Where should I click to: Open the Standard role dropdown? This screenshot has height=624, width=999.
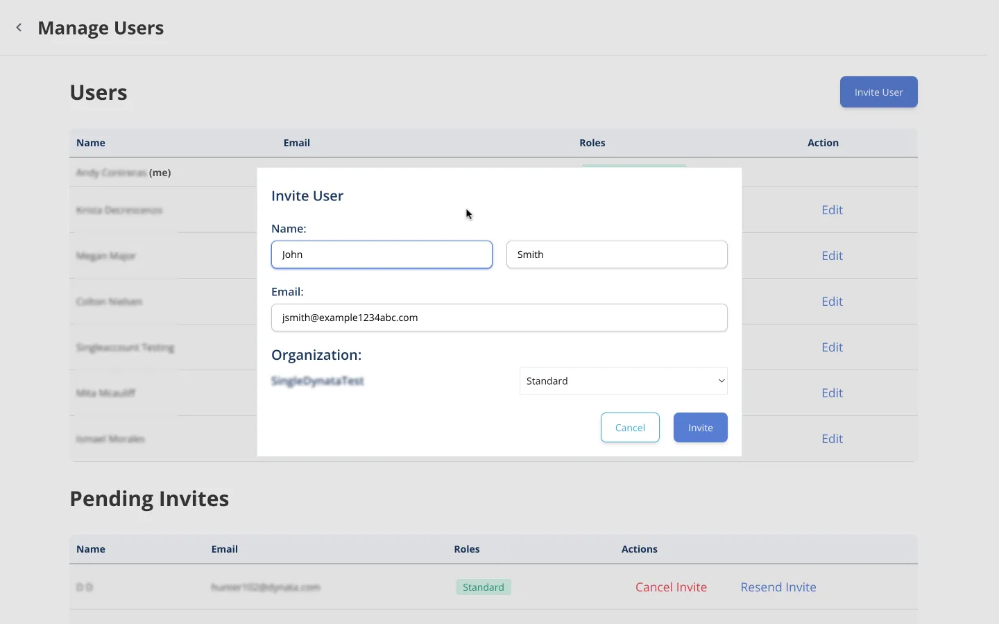coord(623,381)
